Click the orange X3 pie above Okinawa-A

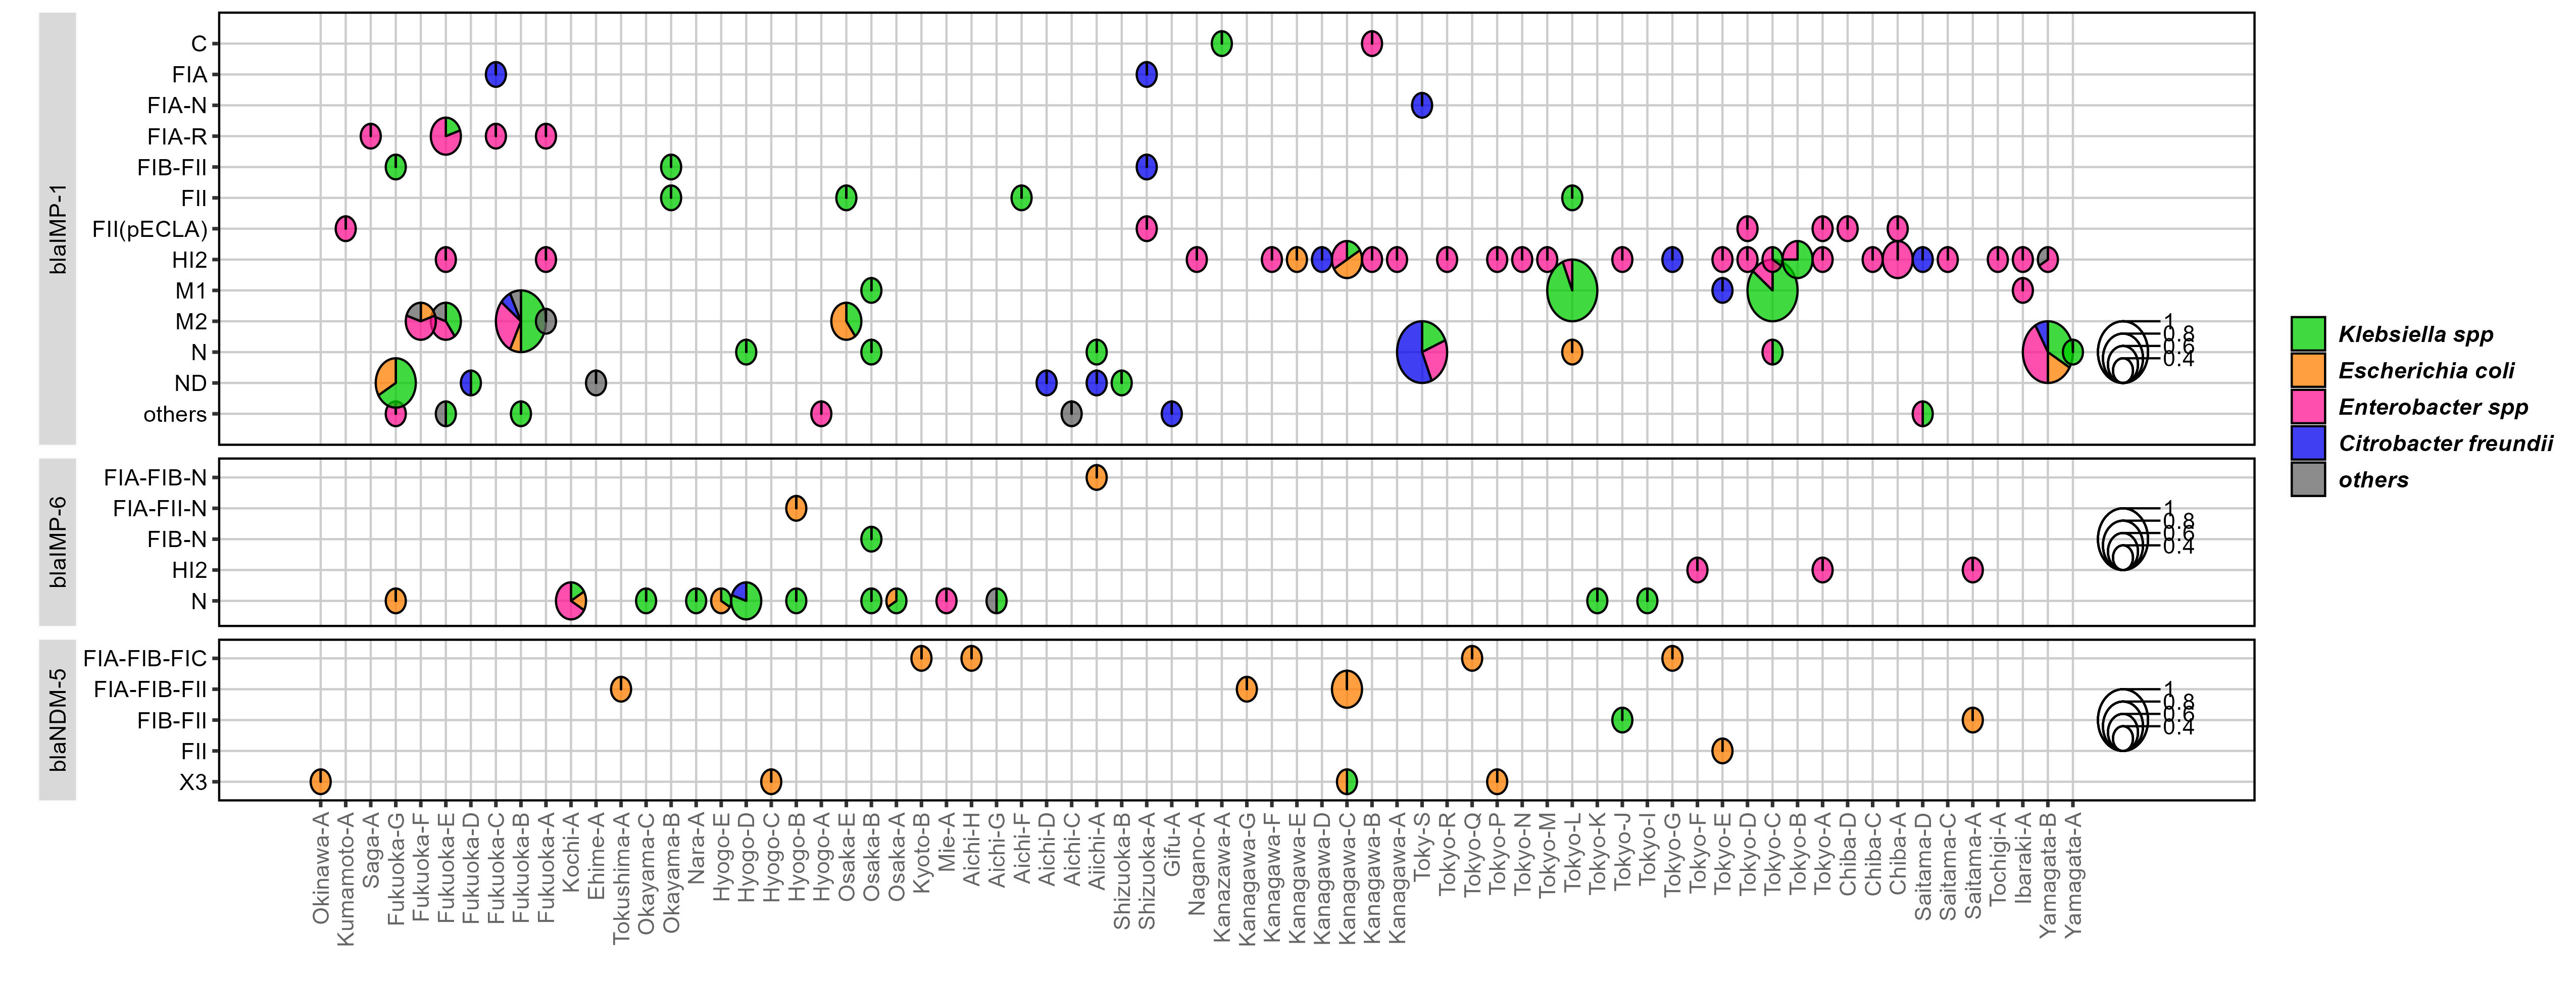320,782
